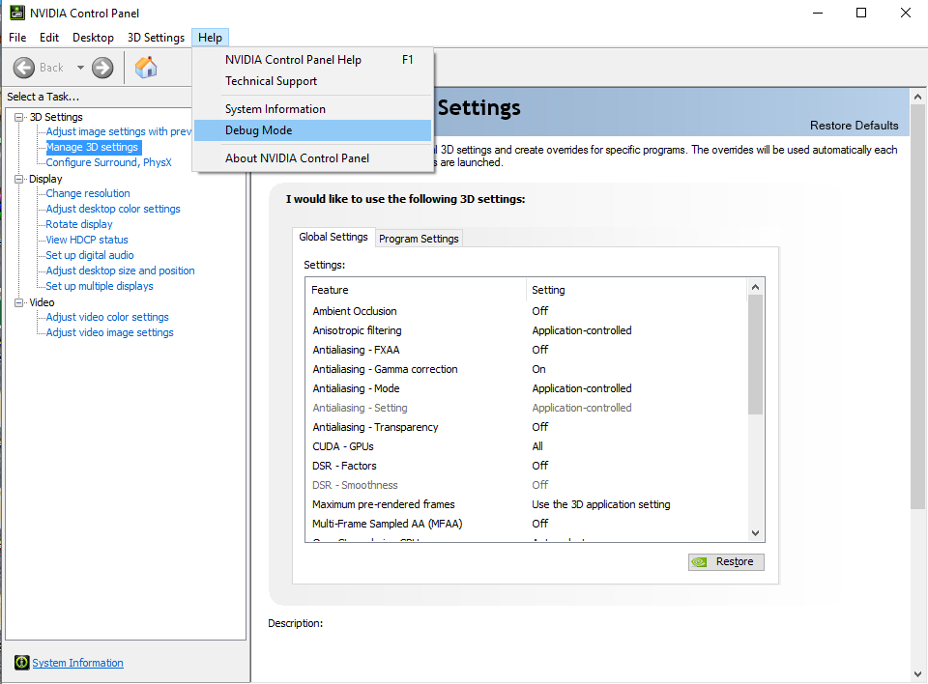Open Set up digital audio task
This screenshot has width=928, height=684.
[x=90, y=254]
